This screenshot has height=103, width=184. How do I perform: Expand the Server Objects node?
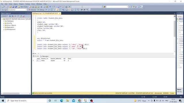click(x=4, y=25)
